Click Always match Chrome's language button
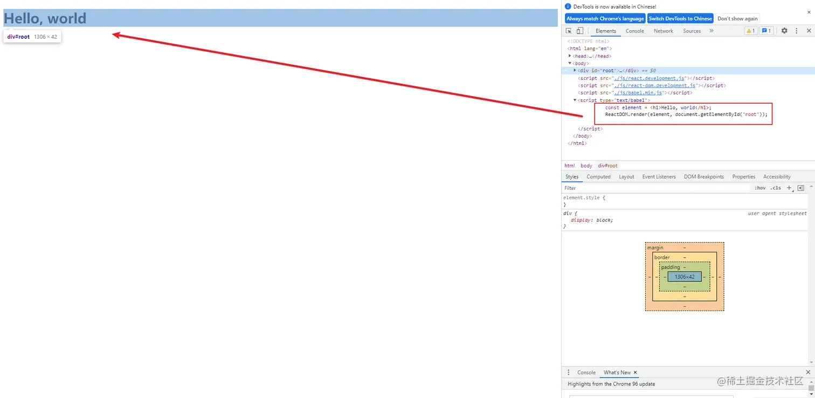The width and height of the screenshot is (815, 398). click(605, 18)
